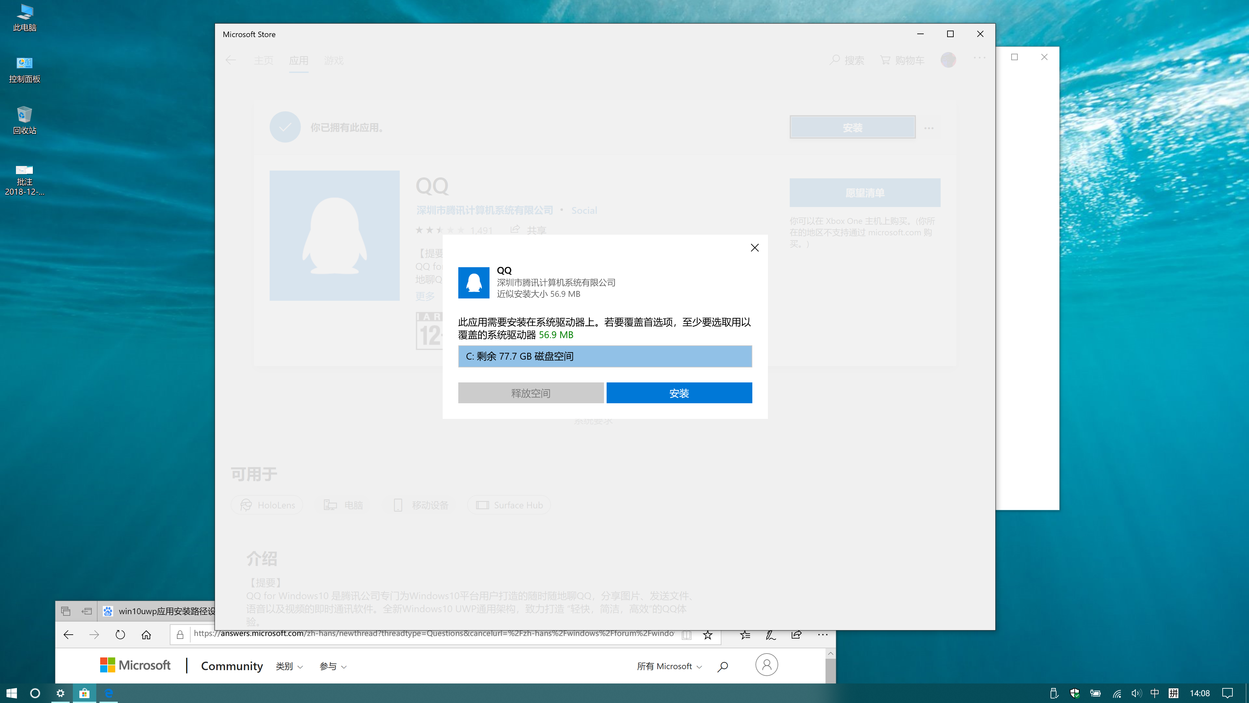Click the 电脑 device chip

click(343, 505)
